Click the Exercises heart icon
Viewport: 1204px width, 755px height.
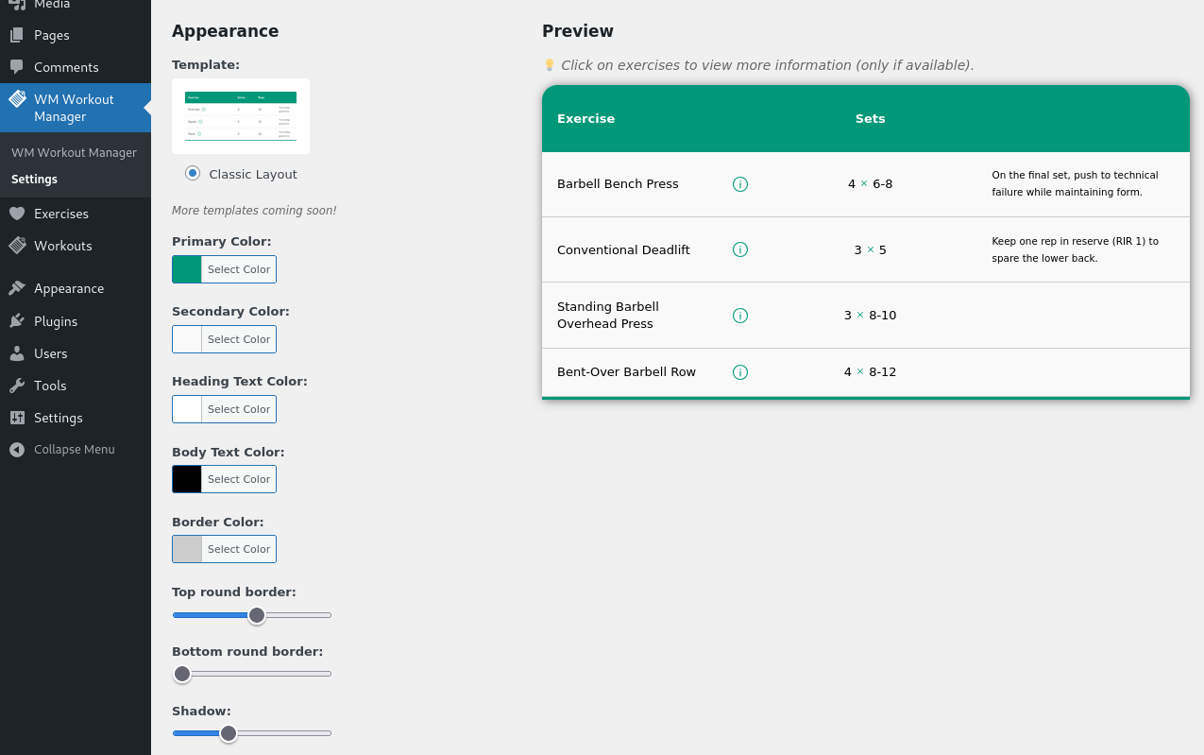(17, 214)
